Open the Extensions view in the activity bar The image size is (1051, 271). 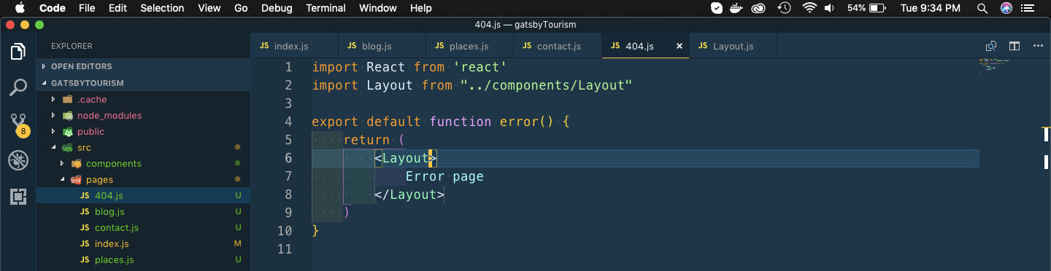click(x=18, y=197)
